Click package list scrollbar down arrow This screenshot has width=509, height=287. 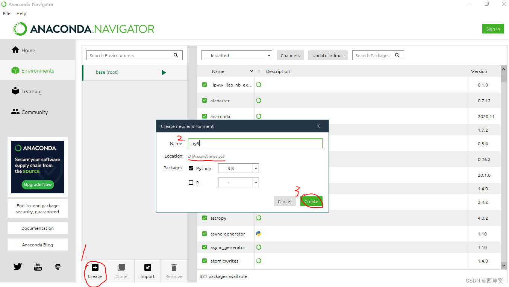(504, 265)
